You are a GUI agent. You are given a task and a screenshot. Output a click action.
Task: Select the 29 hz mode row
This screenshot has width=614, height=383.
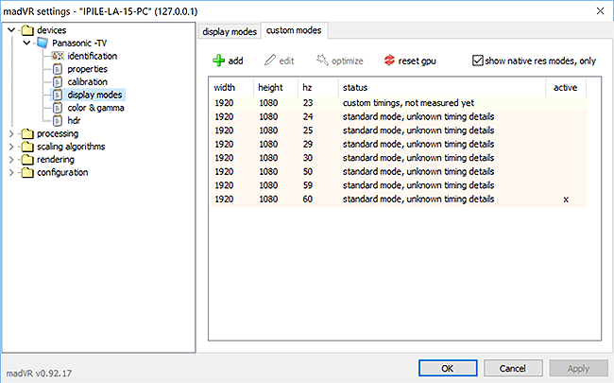pos(398,145)
